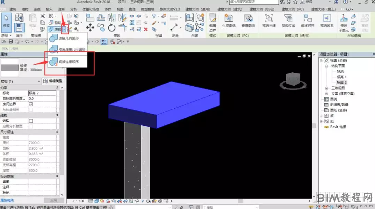Click the Trim/Extend to corner tool
The height and width of the screenshot is (209, 375).
tap(122, 28)
